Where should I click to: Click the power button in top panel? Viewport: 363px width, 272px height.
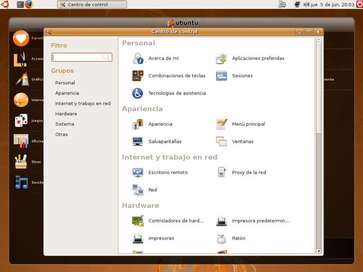pyautogui.click(x=359, y=4)
